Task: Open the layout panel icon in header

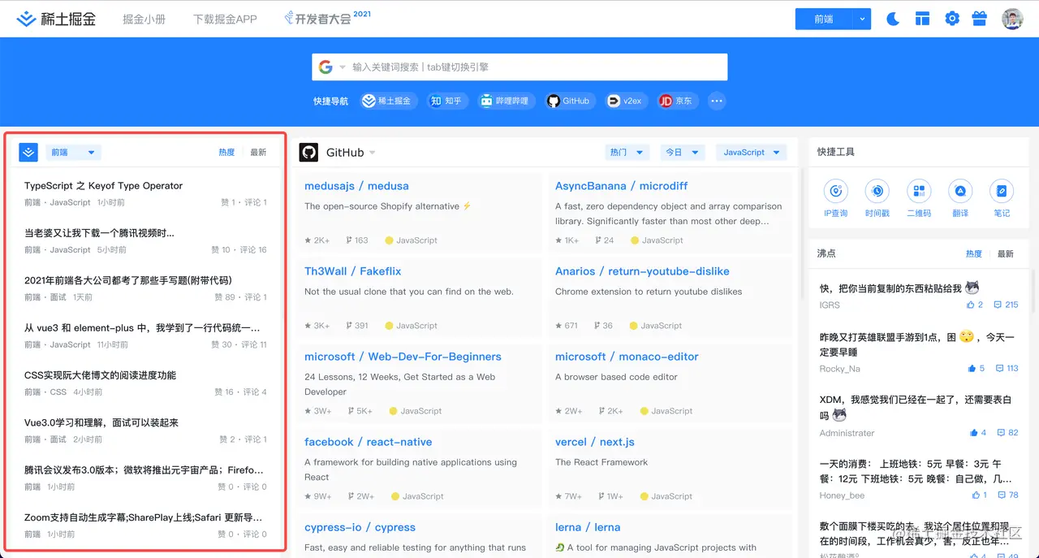Action: (x=922, y=19)
